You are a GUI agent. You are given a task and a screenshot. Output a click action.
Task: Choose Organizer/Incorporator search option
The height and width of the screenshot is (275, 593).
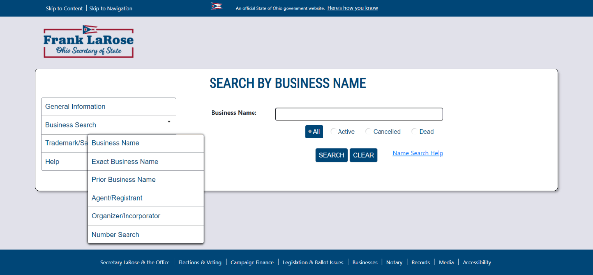pos(146,216)
